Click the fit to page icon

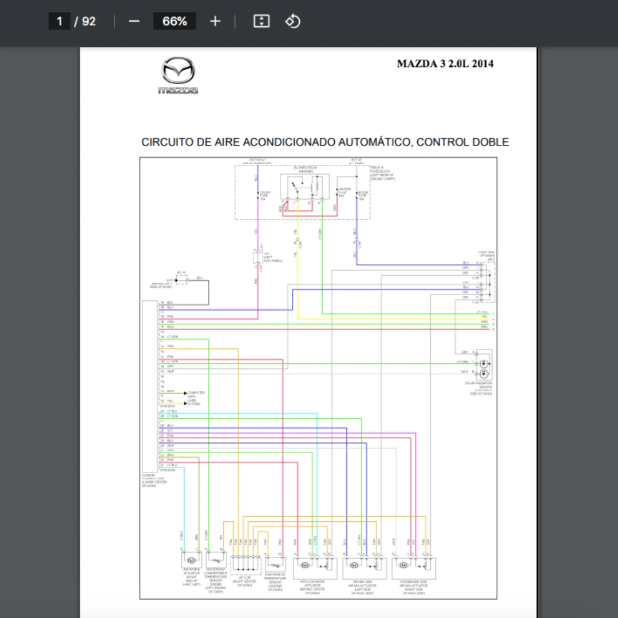(262, 21)
